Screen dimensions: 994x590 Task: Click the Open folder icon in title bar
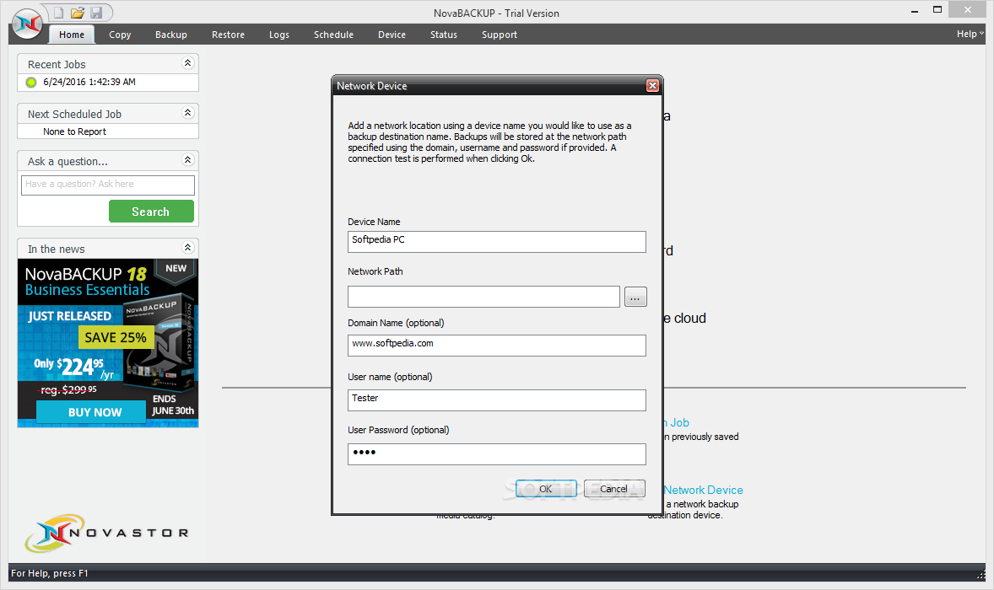point(78,13)
